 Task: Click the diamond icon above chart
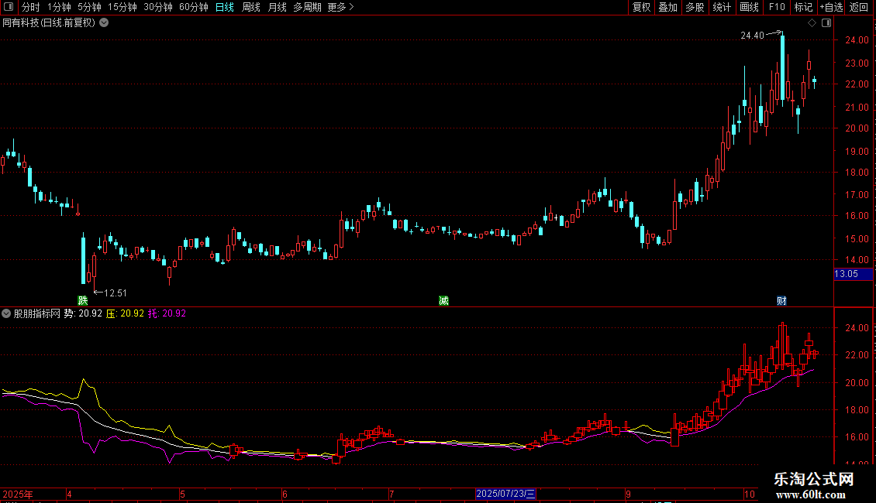(x=812, y=23)
